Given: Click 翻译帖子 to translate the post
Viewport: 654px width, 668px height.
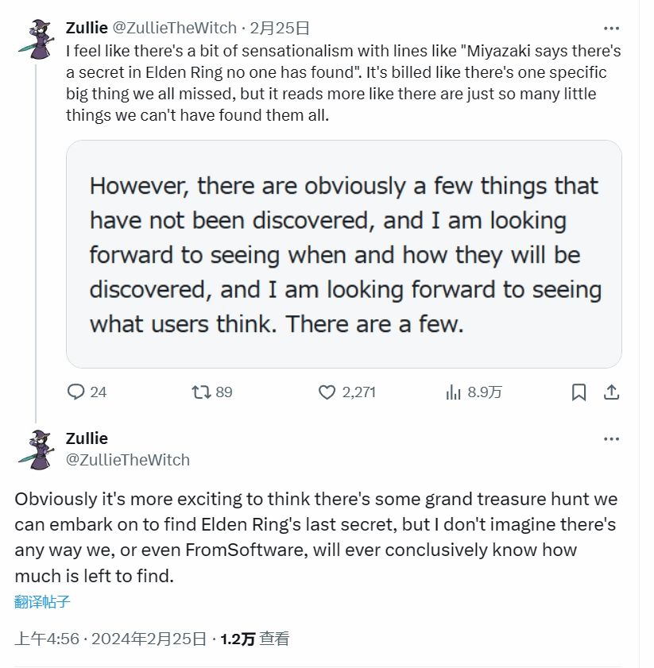Looking at the screenshot, I should pyautogui.click(x=43, y=601).
